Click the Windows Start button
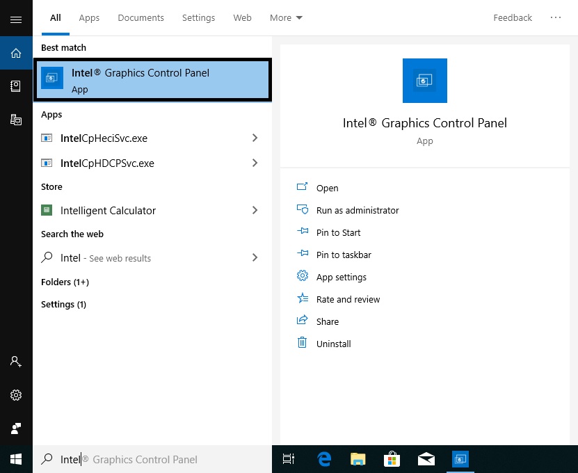 16,459
